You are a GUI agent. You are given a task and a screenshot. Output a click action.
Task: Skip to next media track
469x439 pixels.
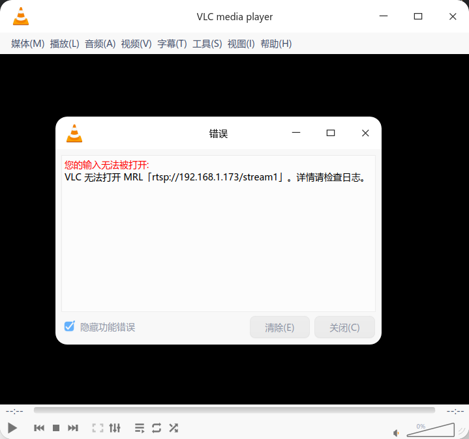(x=73, y=428)
